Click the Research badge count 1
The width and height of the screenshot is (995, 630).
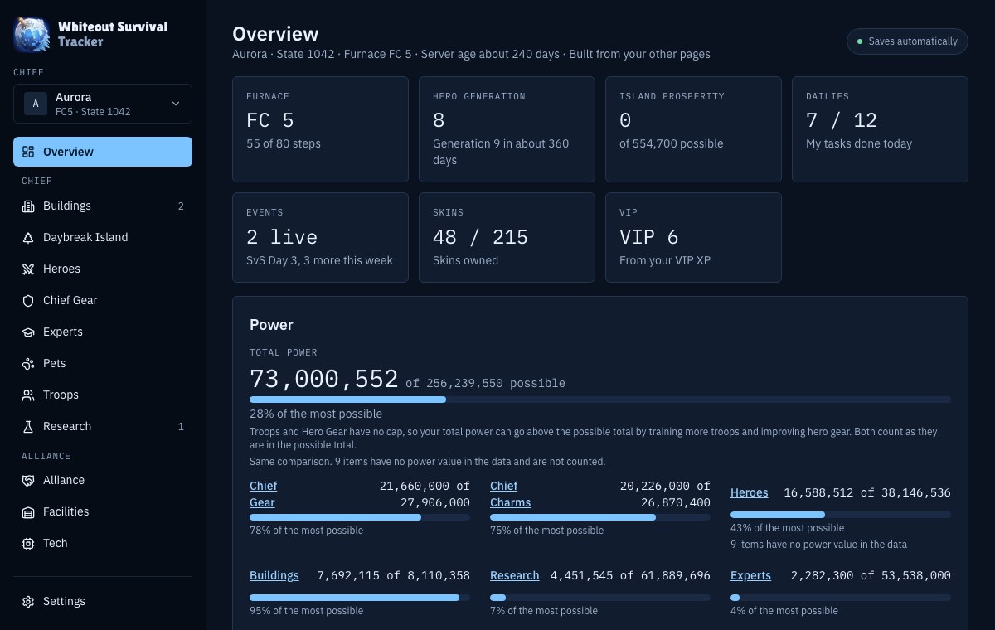pyautogui.click(x=181, y=427)
